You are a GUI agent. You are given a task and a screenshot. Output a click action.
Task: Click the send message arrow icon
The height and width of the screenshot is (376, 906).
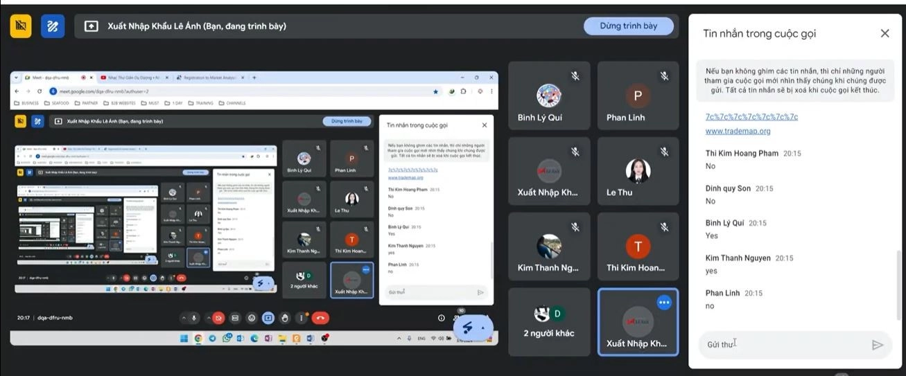click(878, 344)
